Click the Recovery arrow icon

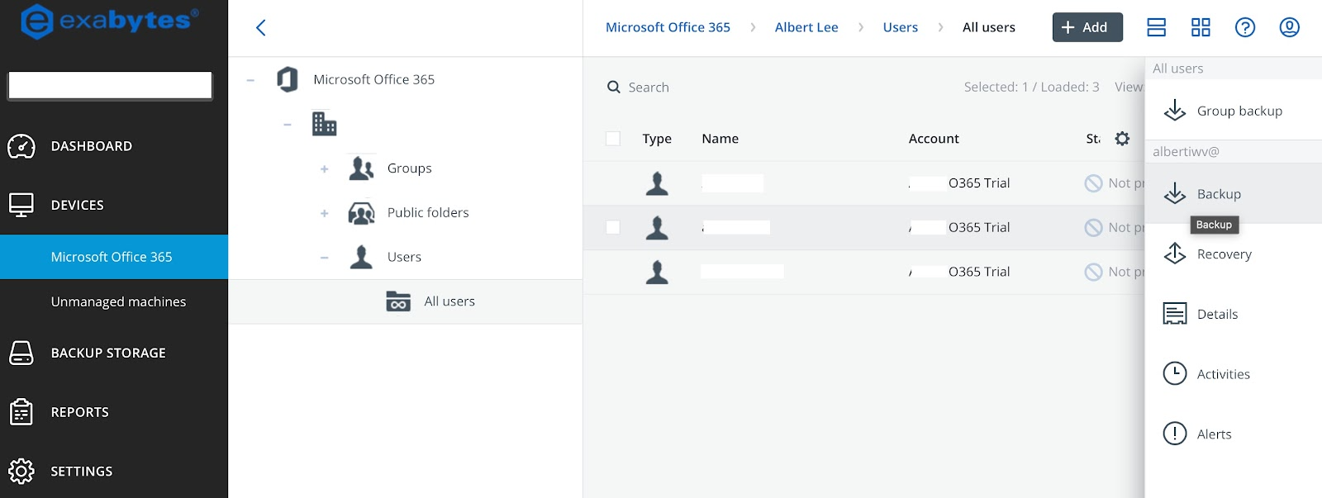(x=1175, y=254)
